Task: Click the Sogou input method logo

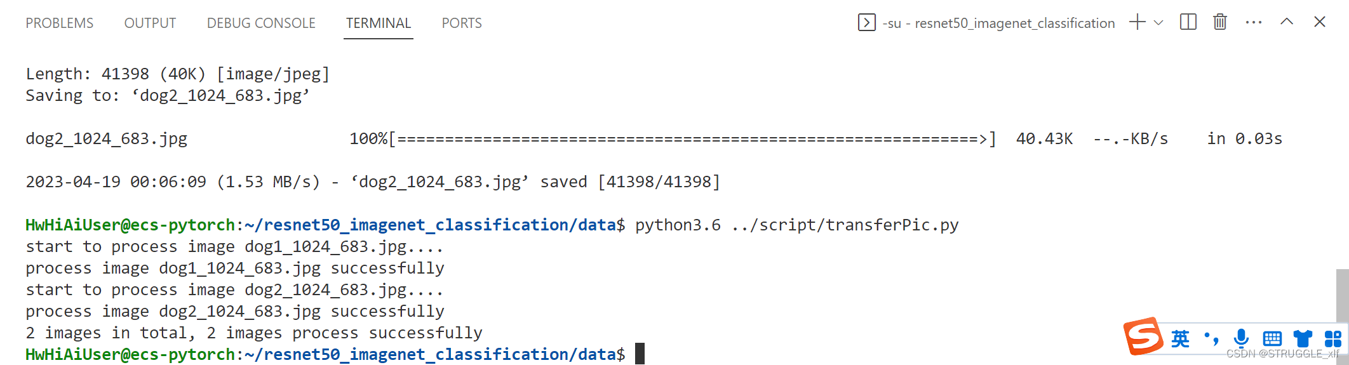Action: (1143, 336)
